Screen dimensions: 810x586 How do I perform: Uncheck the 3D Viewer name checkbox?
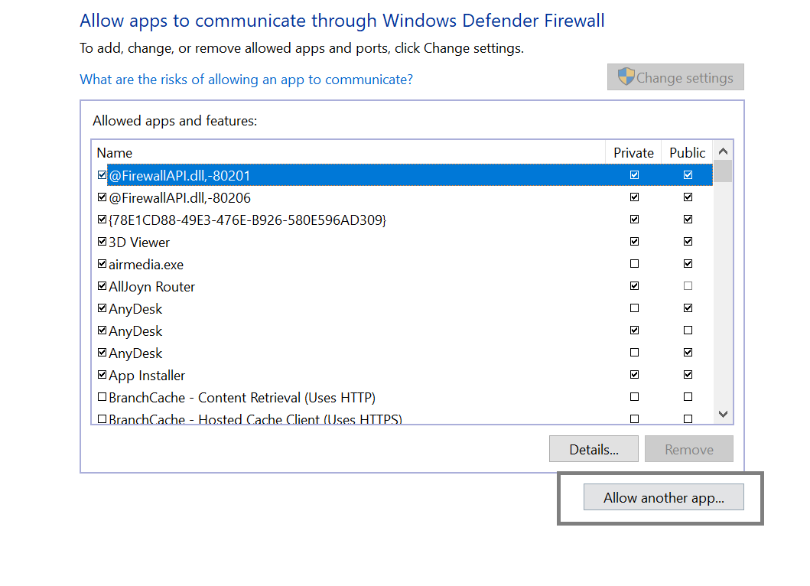click(102, 241)
